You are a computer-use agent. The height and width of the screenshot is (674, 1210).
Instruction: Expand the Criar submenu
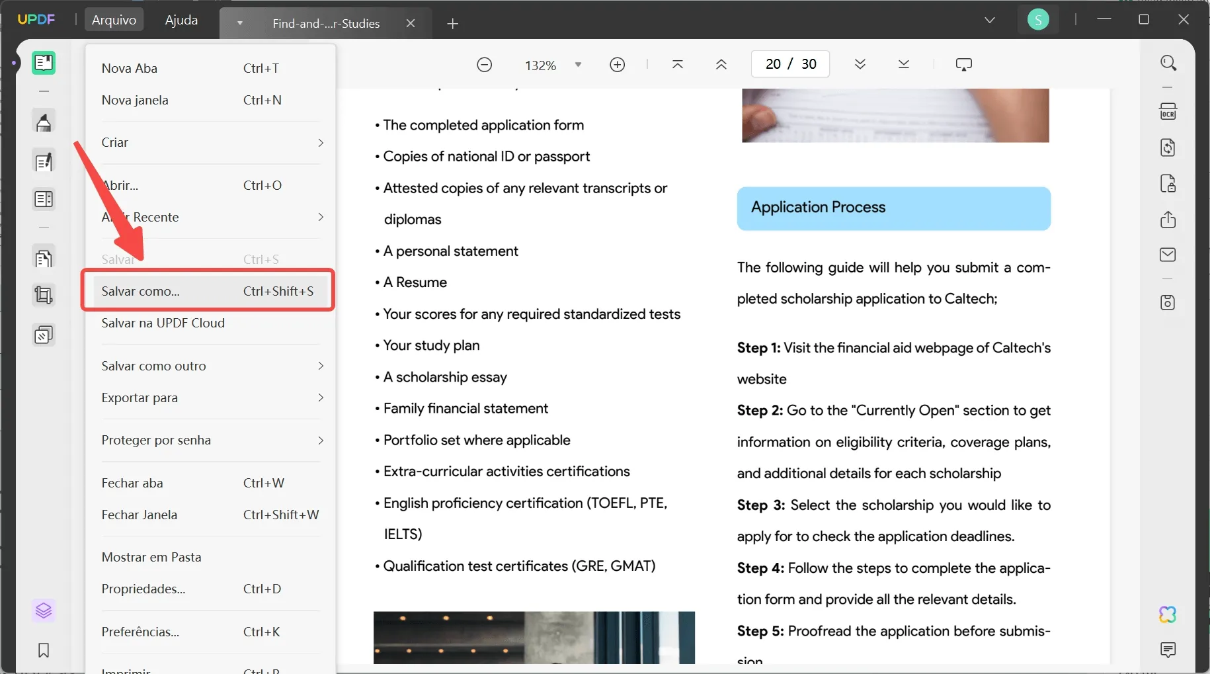[212, 143]
